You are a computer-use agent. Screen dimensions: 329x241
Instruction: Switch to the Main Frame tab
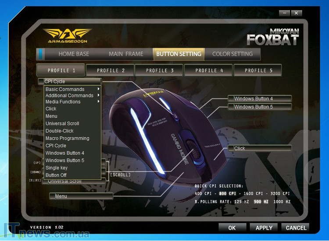pyautogui.click(x=126, y=54)
